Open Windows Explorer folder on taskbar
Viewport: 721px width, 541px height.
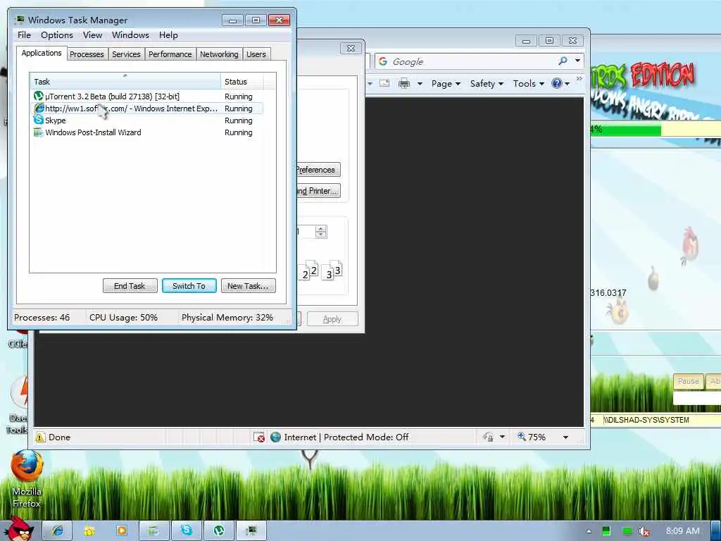coord(89,530)
